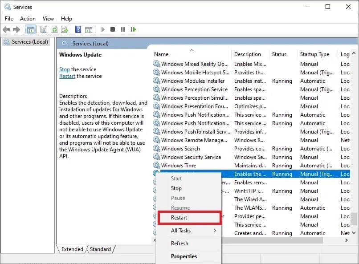
Task: Click 'Creates and...' description cell
Action: click(250, 233)
